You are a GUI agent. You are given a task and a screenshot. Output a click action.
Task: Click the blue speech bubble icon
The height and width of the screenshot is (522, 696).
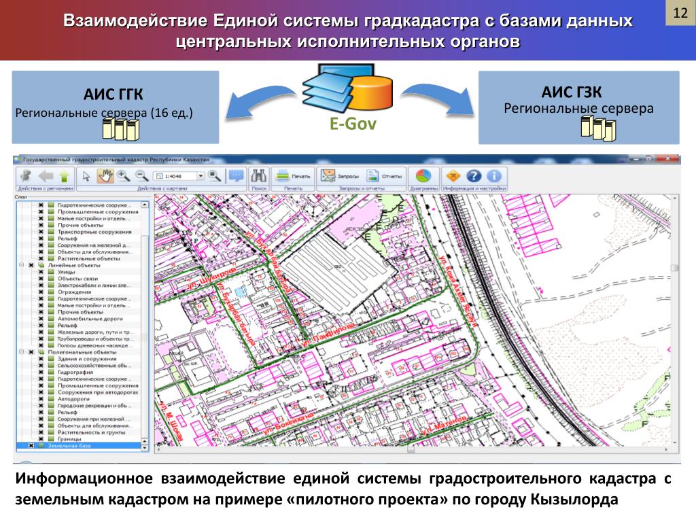[x=236, y=176]
